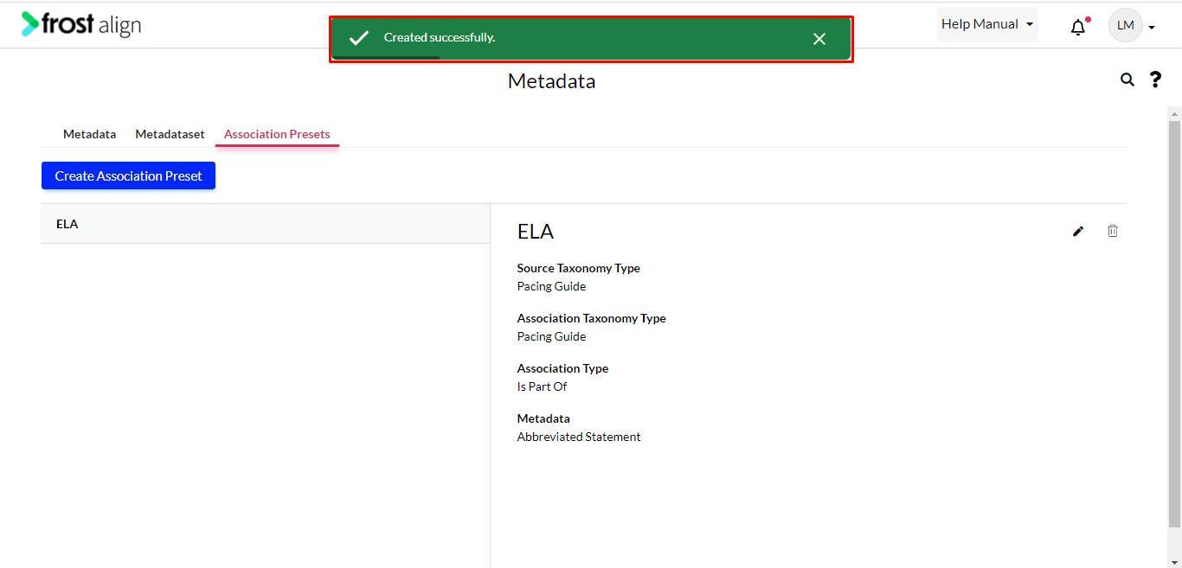Click the Pacing Guide value under Association Taxonomy Type
Screen dimensions: 1182x568
pos(551,336)
